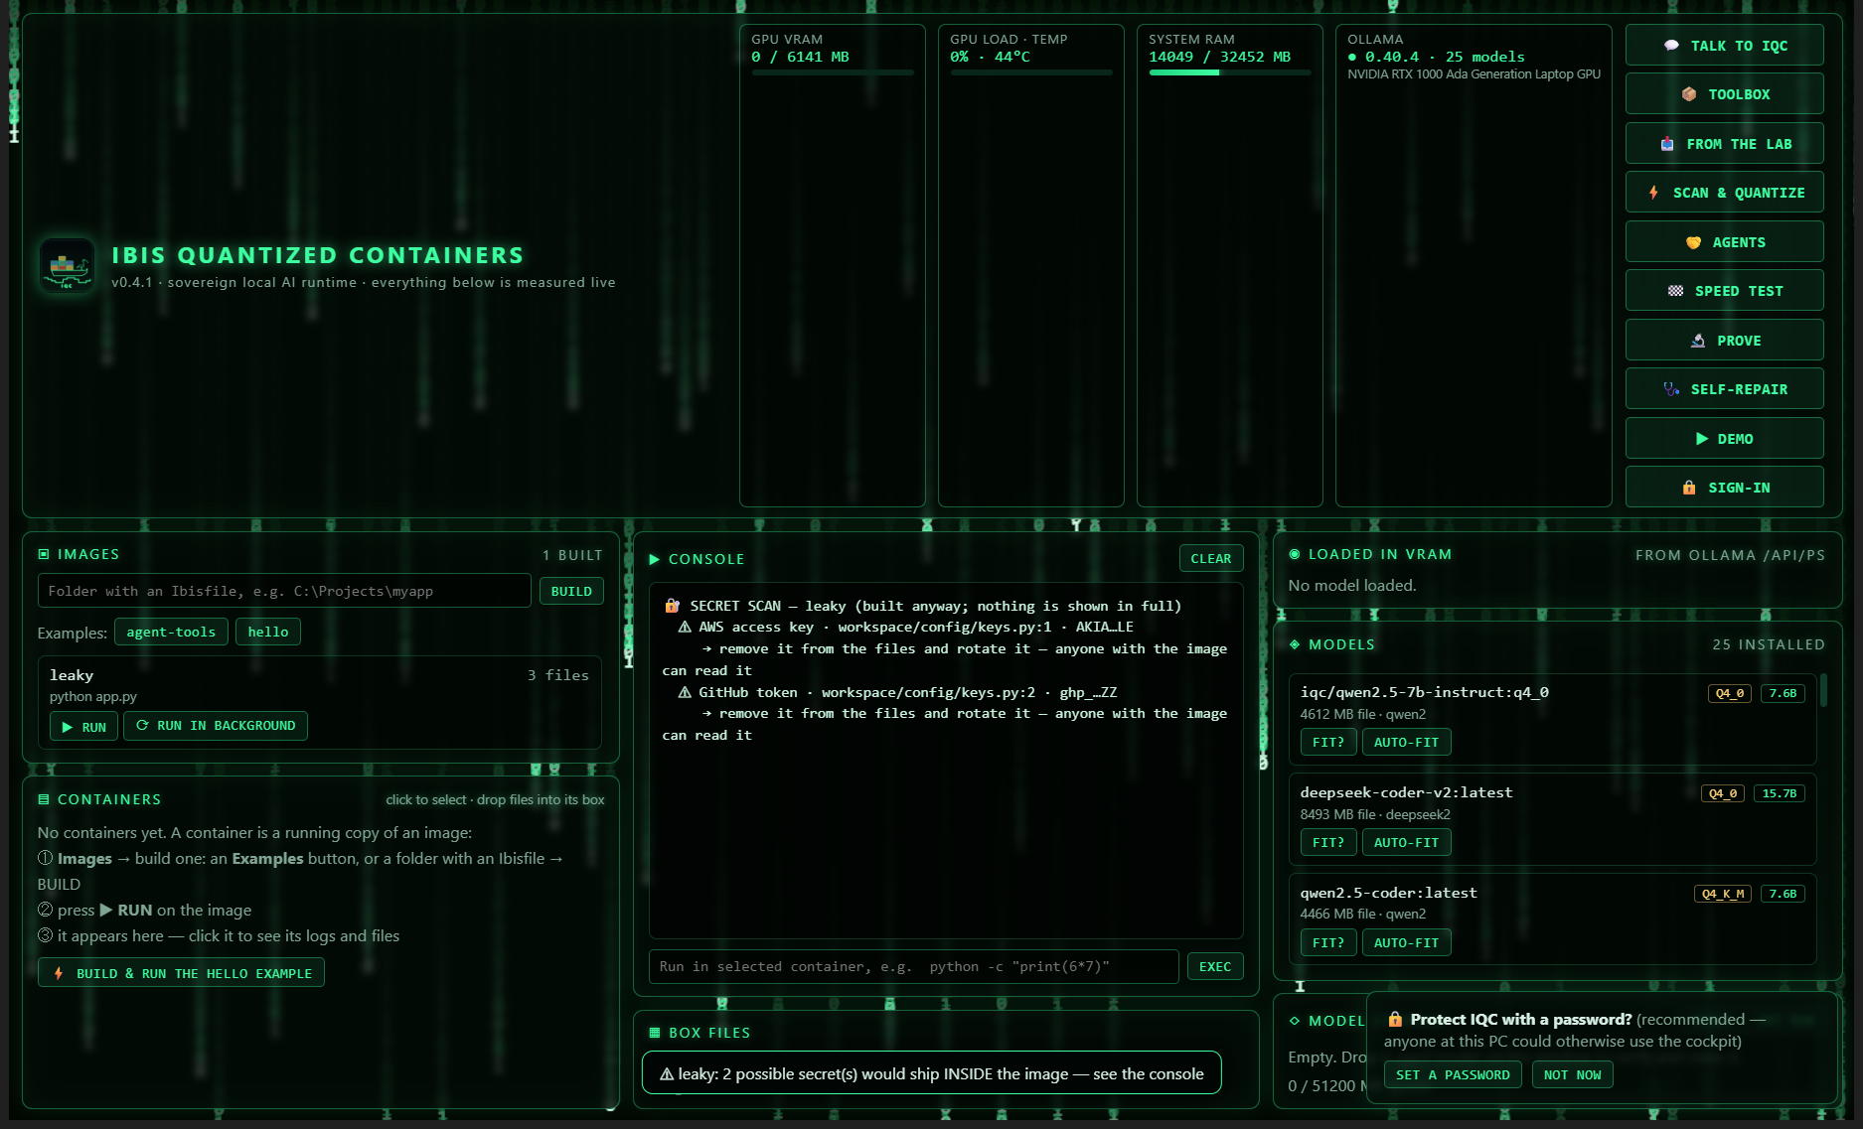Auto-fit the iqc/qwen2.5-7b-instruct model
Image resolution: width=1863 pixels, height=1129 pixels.
[1407, 742]
